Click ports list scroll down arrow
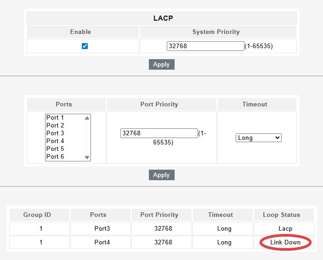Viewport: 323px width, 260px height. coord(87,157)
